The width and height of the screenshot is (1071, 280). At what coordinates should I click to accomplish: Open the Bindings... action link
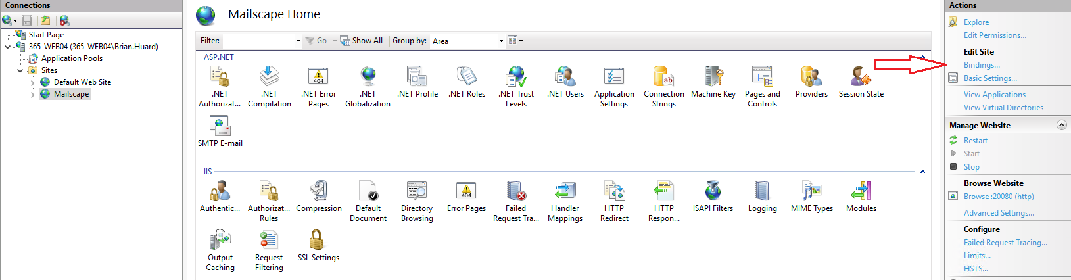tap(982, 65)
